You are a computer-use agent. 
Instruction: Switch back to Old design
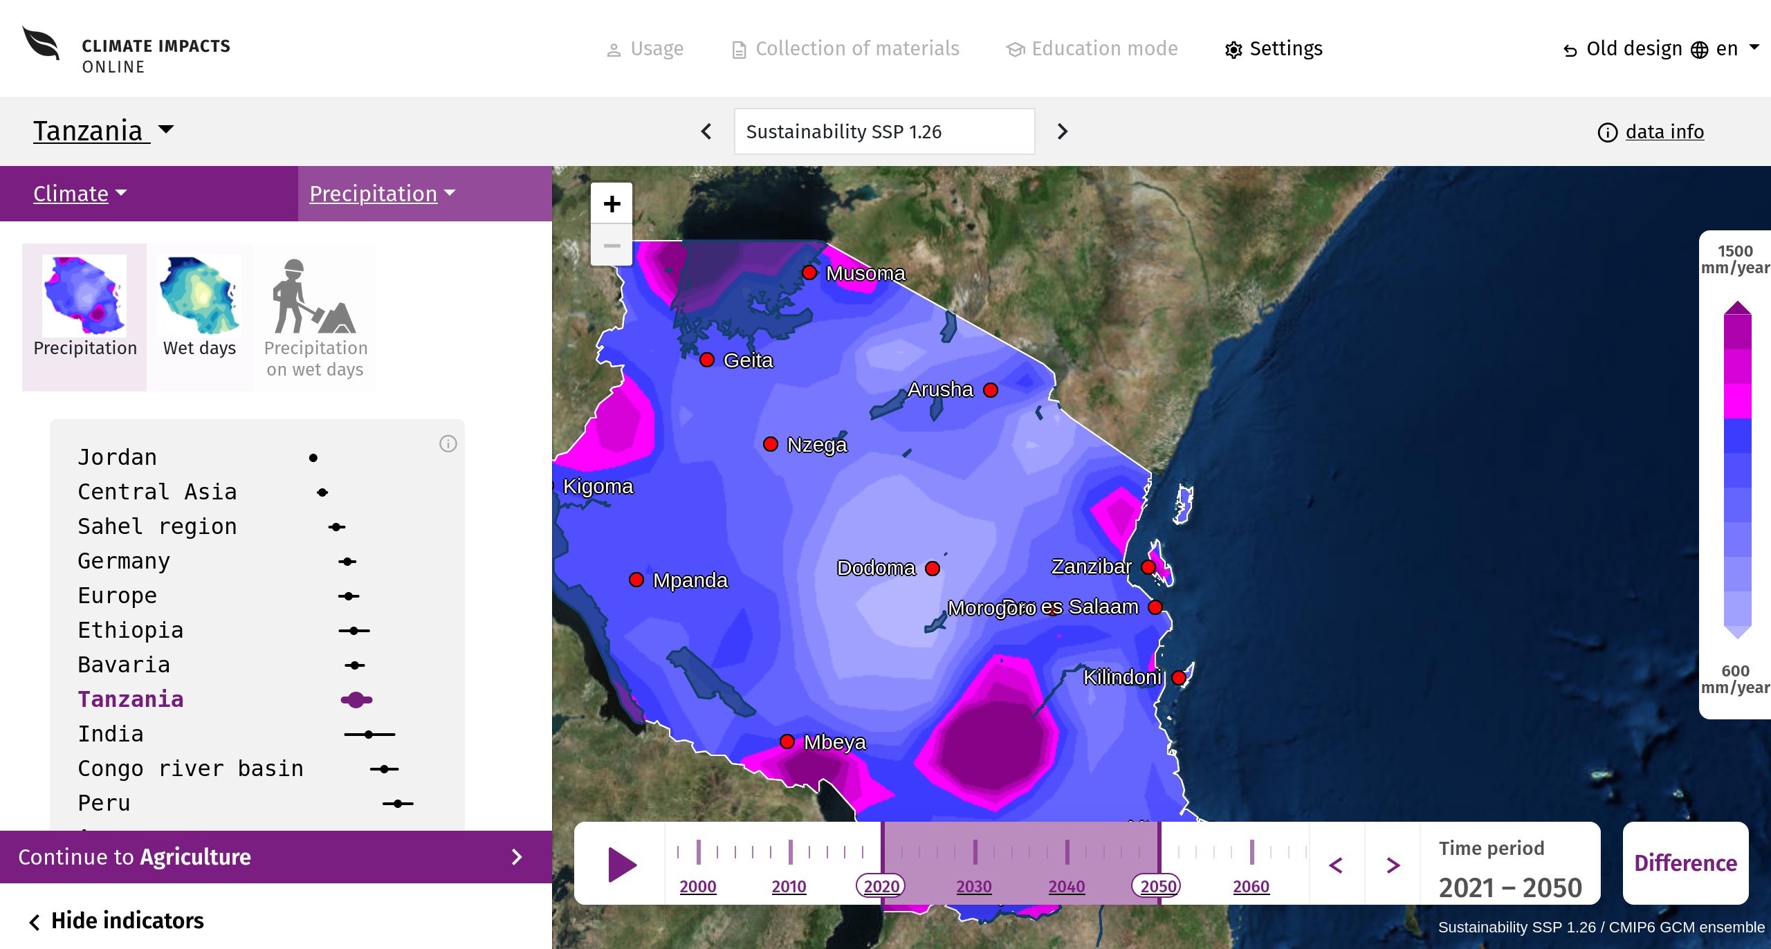click(1622, 49)
